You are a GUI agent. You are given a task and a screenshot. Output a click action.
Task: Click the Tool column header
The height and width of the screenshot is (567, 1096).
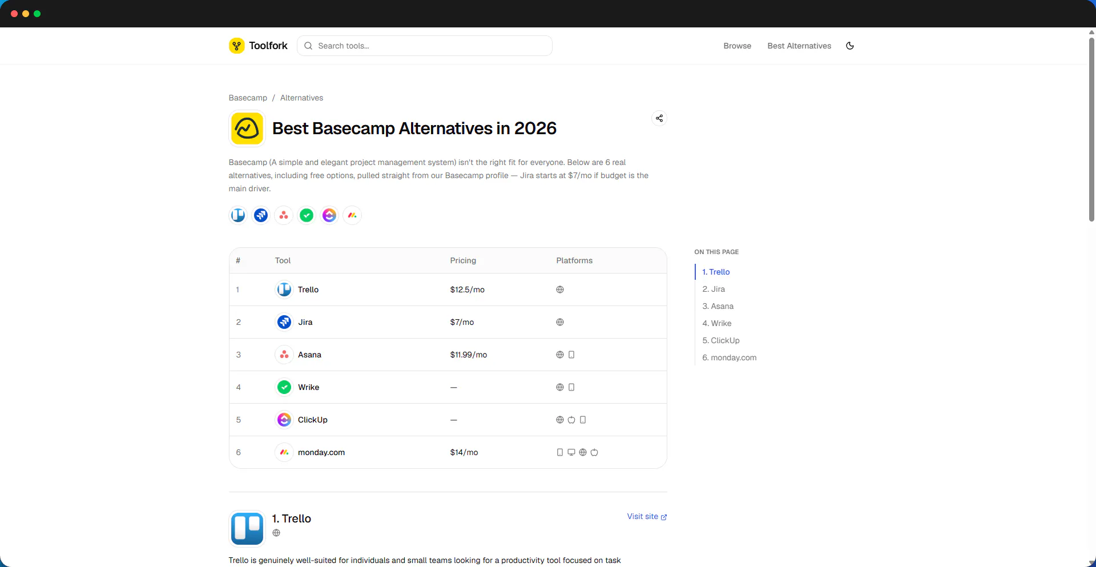point(283,260)
